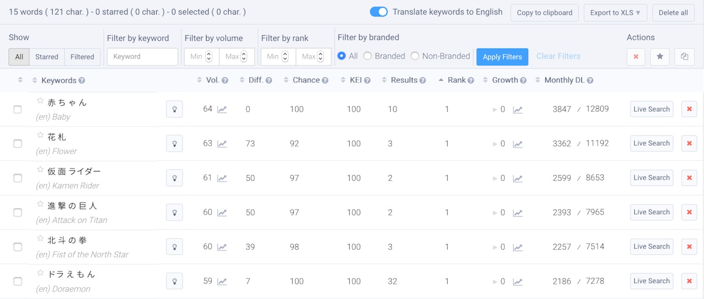This screenshot has width=704, height=299.
Task: Click the copy icon in Actions
Action: tap(684, 57)
